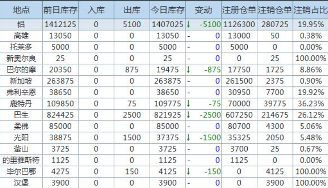This screenshot has height=188, width=328.
Task: Select the 托莱多 location cell
Action: click(x=21, y=47)
